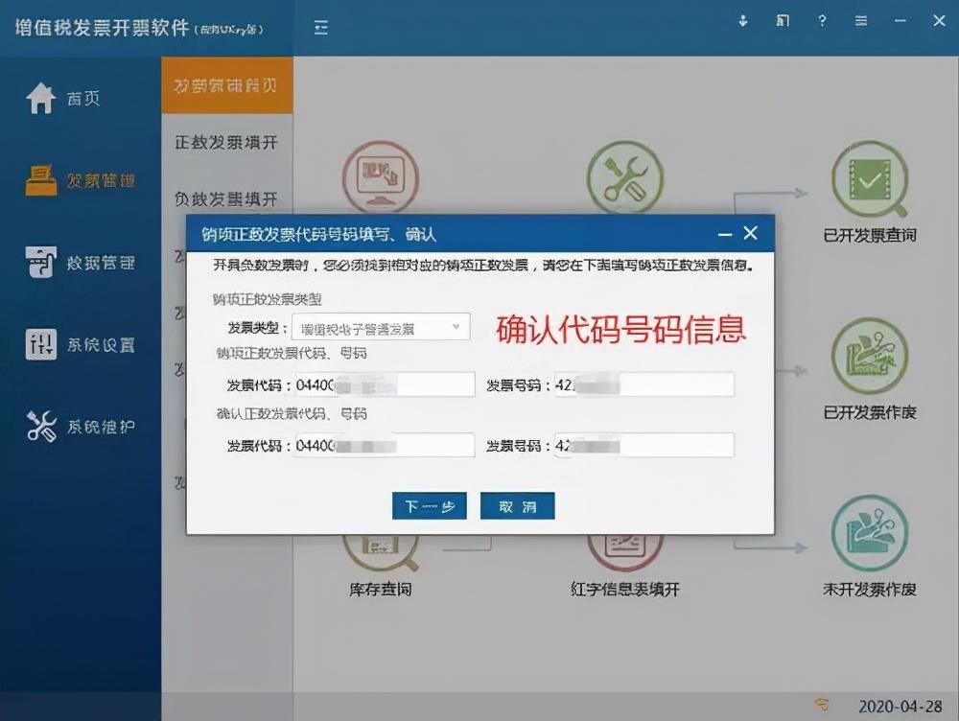This screenshot has height=721, width=959.
Task: Click the first 发票代码 input field
Action: click(x=385, y=384)
